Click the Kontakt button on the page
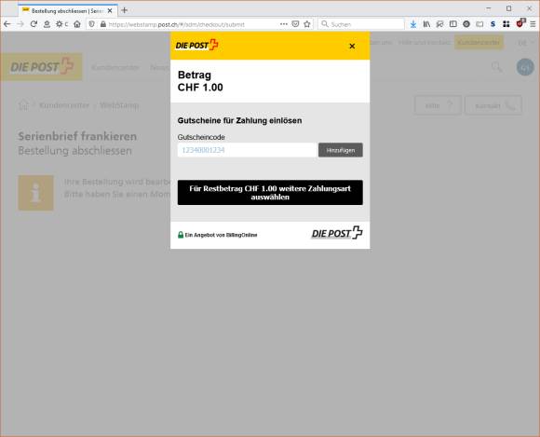 click(493, 105)
